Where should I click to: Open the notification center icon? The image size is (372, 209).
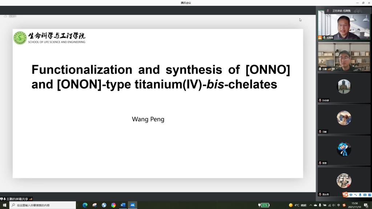366,205
